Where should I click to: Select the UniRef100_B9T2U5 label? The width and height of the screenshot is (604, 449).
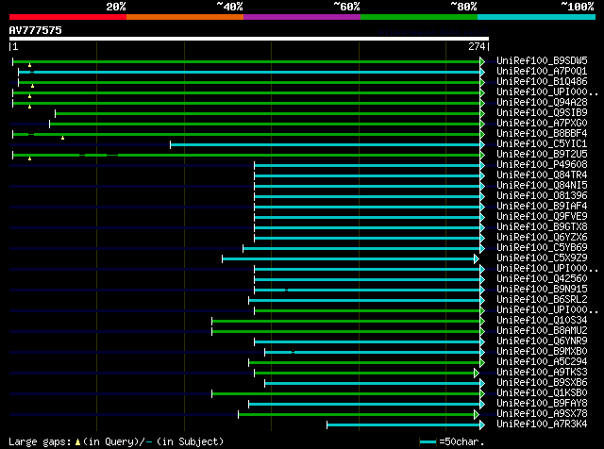542,154
